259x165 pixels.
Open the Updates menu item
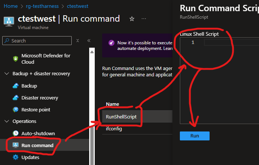tap(30, 157)
